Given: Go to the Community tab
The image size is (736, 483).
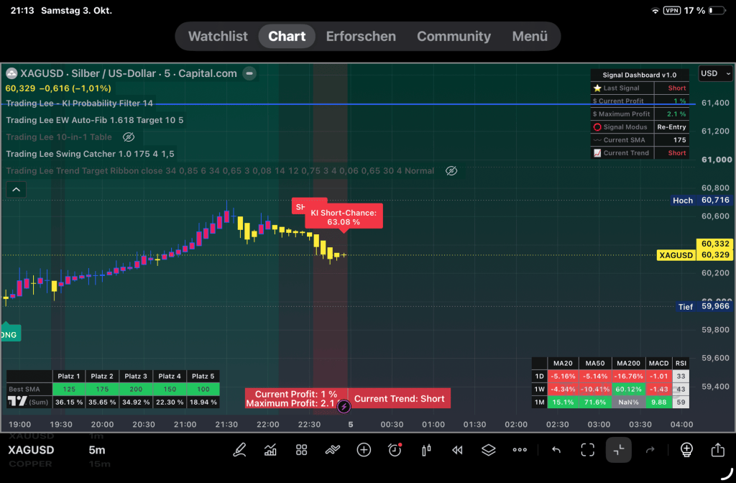Looking at the screenshot, I should coord(454,36).
